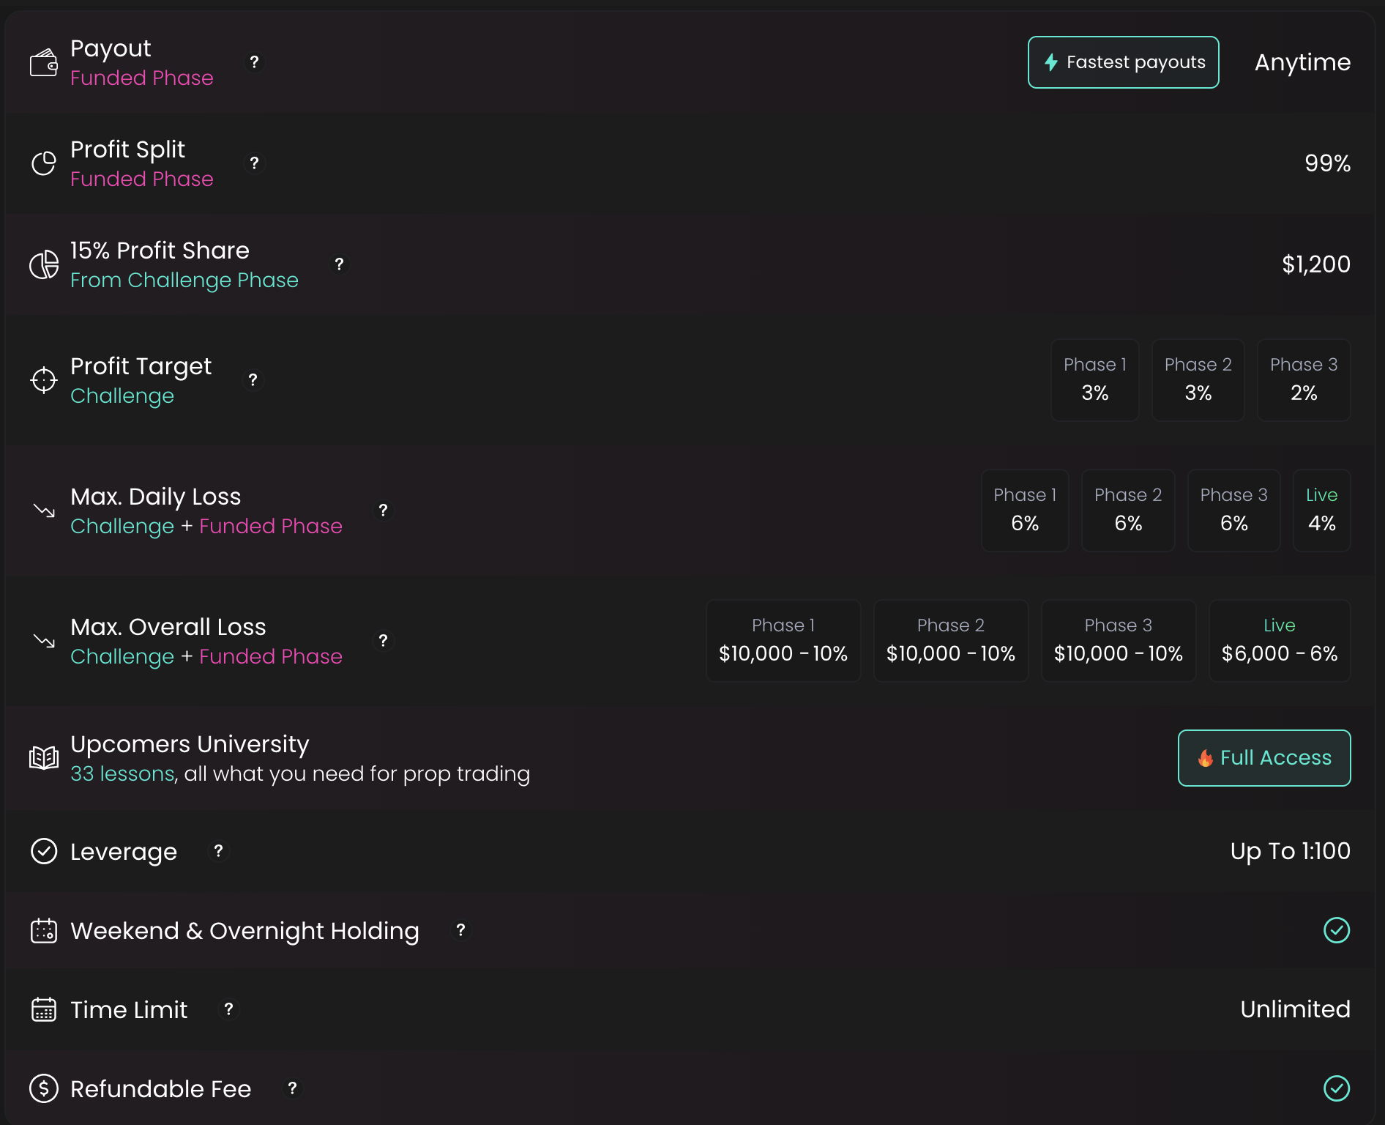1385x1125 pixels.
Task: Click the $1,200 profit share value
Action: (x=1316, y=264)
